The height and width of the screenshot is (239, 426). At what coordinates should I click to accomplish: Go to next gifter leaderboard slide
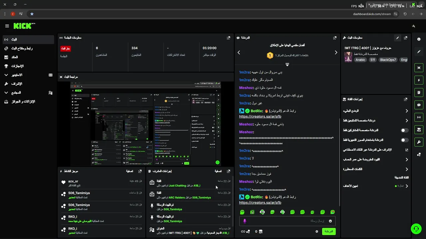336,52
